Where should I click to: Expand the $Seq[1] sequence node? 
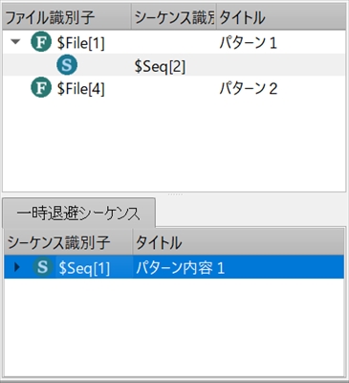click(x=17, y=267)
